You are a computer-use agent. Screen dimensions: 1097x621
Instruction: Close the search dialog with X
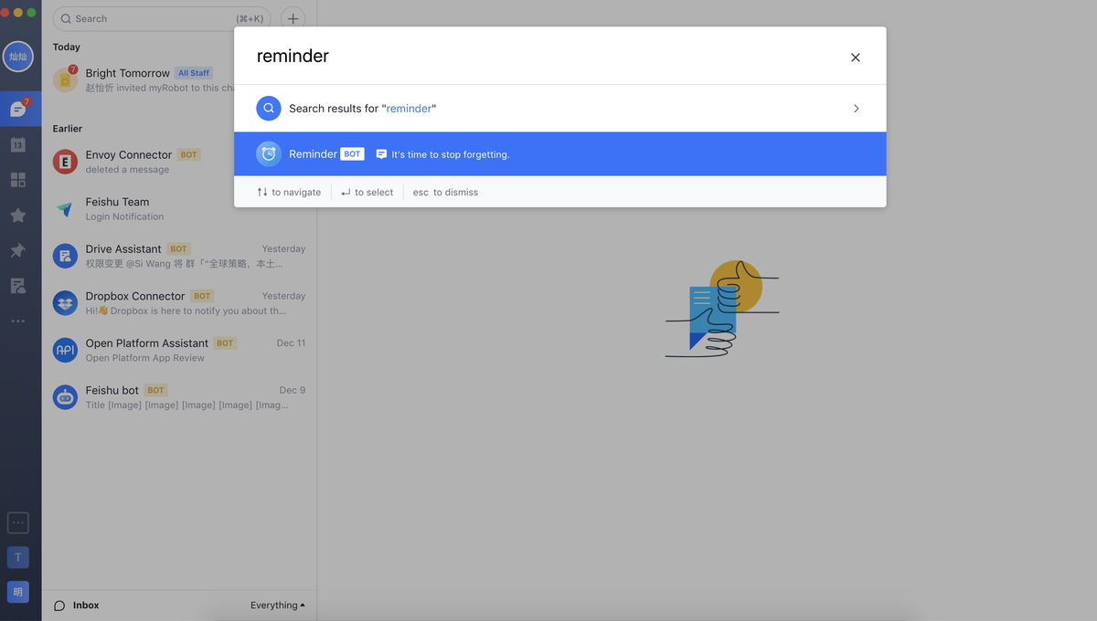coord(856,58)
